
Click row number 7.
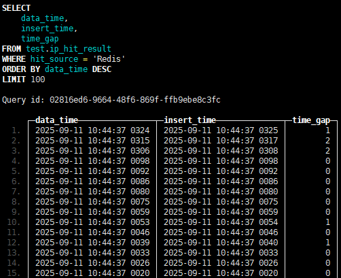point(16,192)
